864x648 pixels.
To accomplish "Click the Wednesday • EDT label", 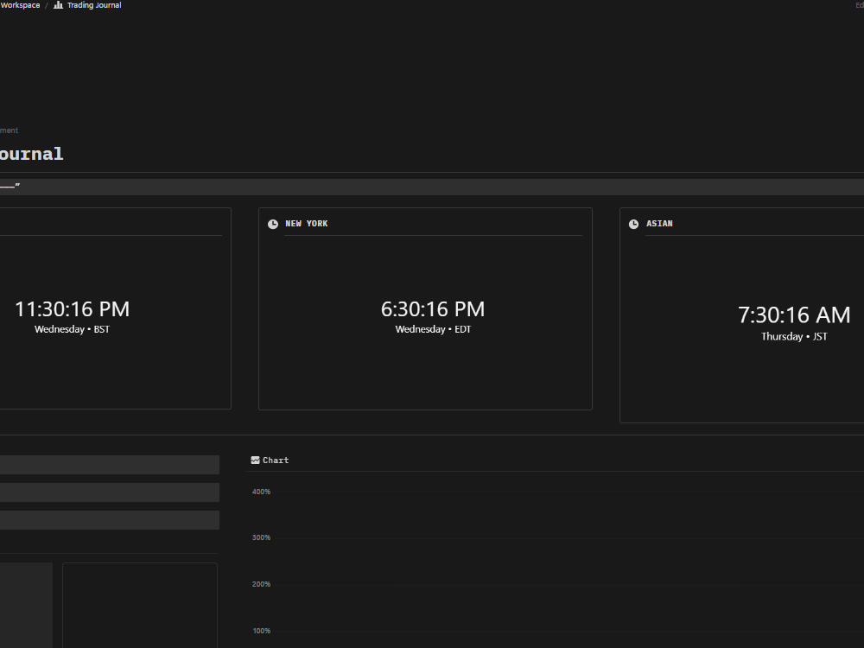I will (x=433, y=329).
